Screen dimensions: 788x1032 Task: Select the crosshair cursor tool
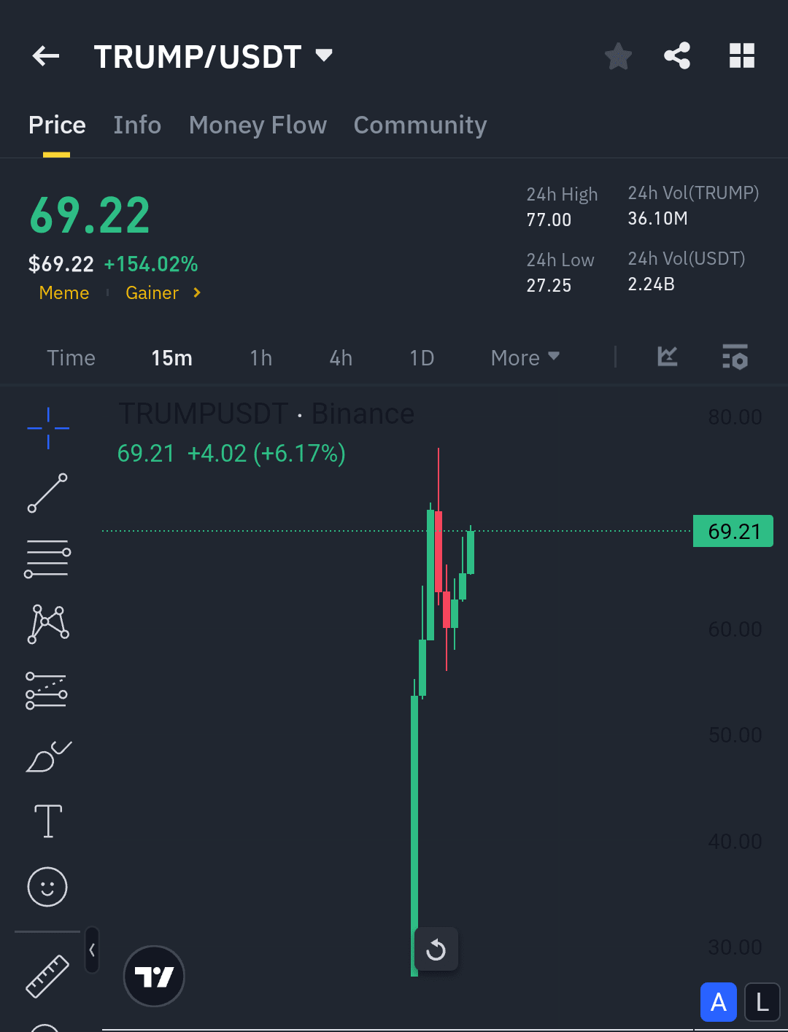tap(47, 428)
